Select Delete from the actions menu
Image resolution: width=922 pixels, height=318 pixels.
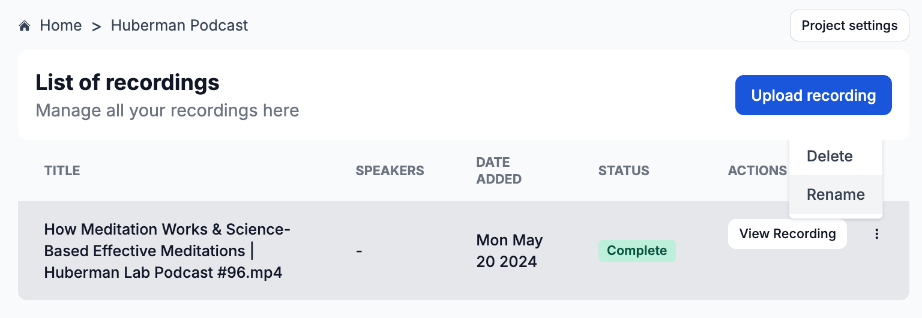click(830, 156)
